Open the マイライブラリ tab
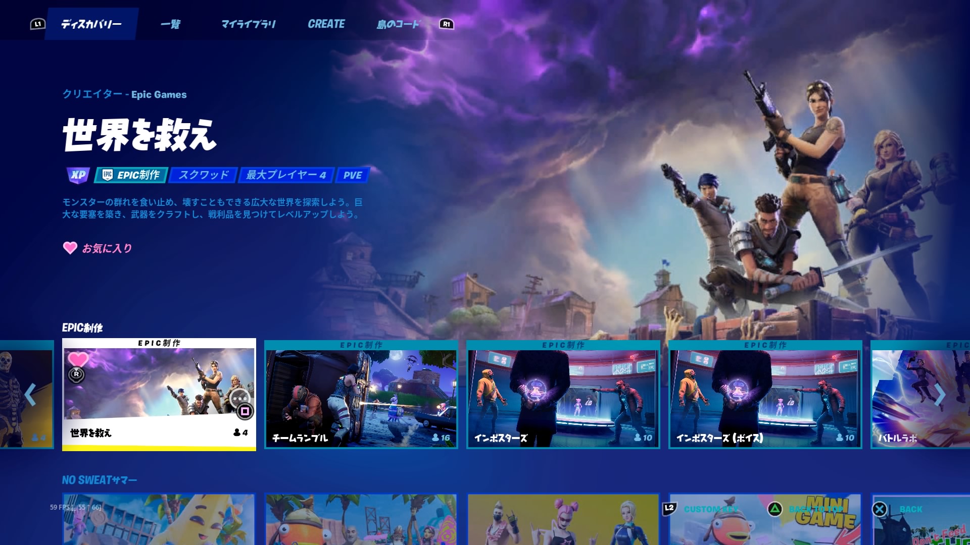 click(249, 24)
